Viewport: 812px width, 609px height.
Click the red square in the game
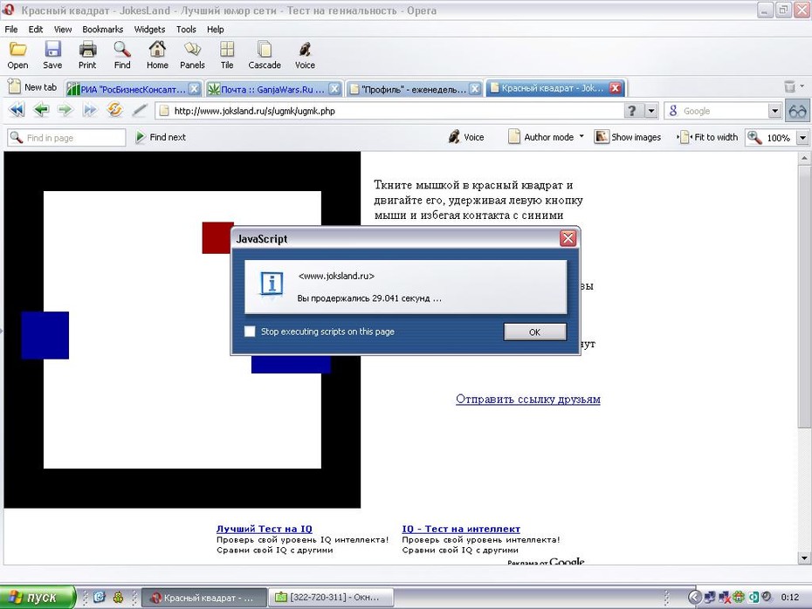coord(217,238)
